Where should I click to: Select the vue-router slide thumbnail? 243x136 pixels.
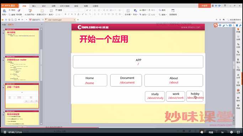(x=22, y=69)
